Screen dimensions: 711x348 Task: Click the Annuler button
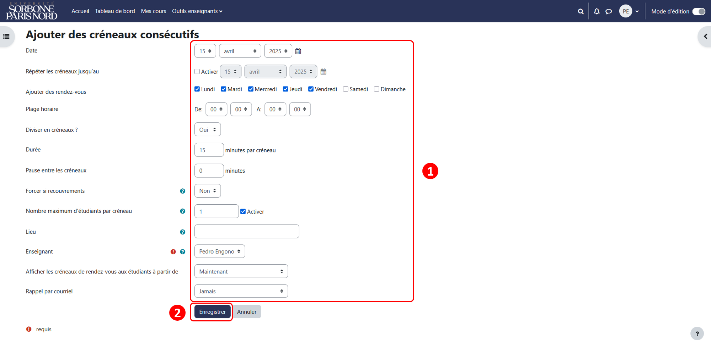[x=247, y=312]
